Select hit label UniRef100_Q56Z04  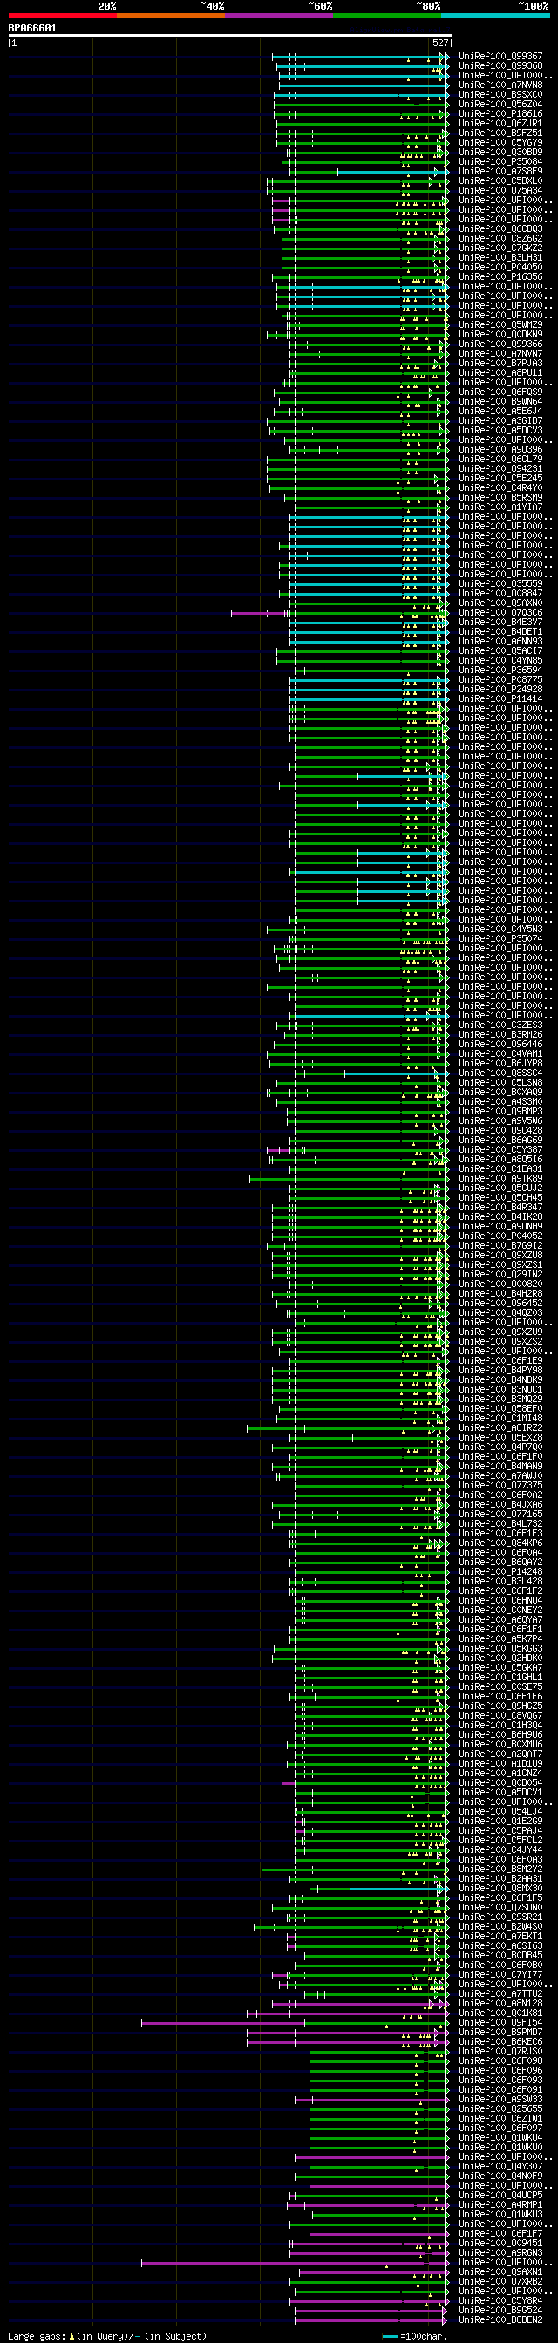tap(500, 104)
